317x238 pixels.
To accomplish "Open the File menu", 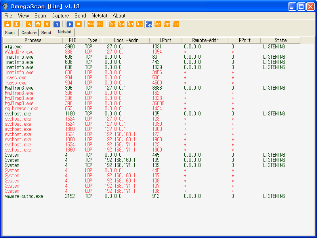I will 8,16.
